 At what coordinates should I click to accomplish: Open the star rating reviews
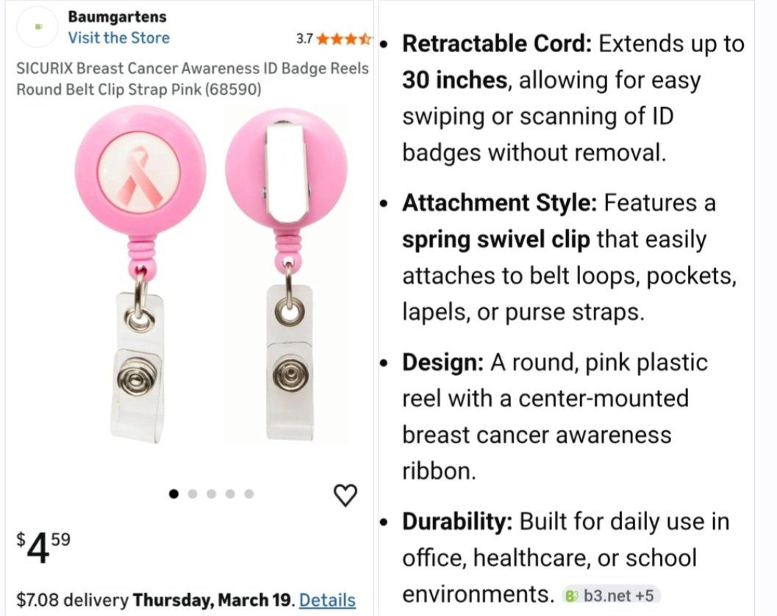343,38
